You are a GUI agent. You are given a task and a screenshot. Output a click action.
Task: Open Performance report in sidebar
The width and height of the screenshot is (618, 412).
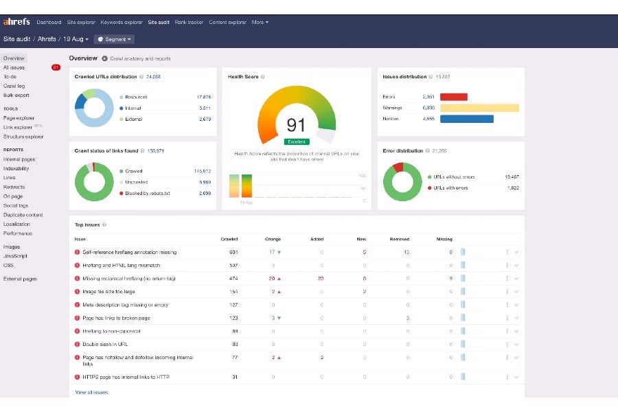(18, 233)
